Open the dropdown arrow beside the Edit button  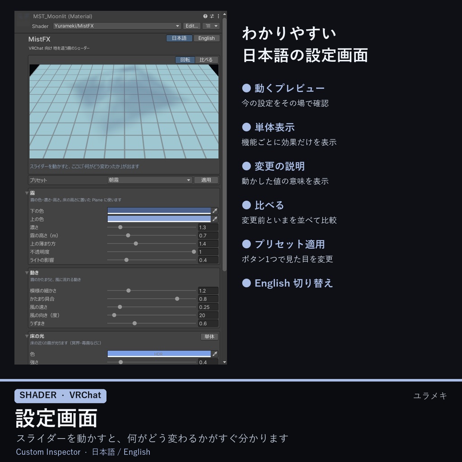click(216, 26)
